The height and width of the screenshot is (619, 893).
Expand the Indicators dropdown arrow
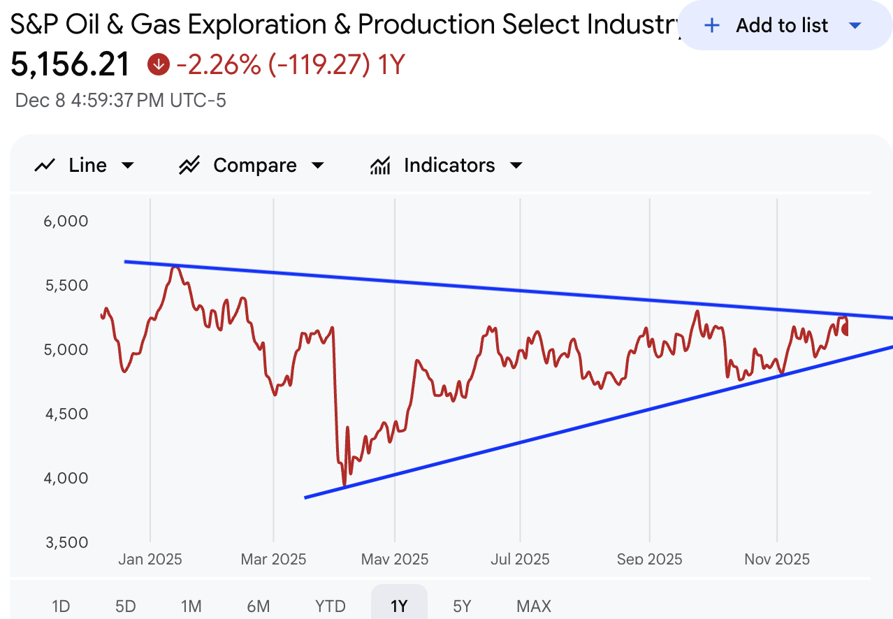pos(516,166)
